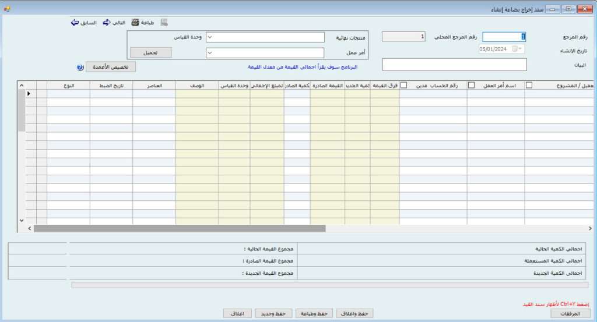Click the تاريخ الضبط column header
Screen dimensions: 597x322
tap(111, 85)
